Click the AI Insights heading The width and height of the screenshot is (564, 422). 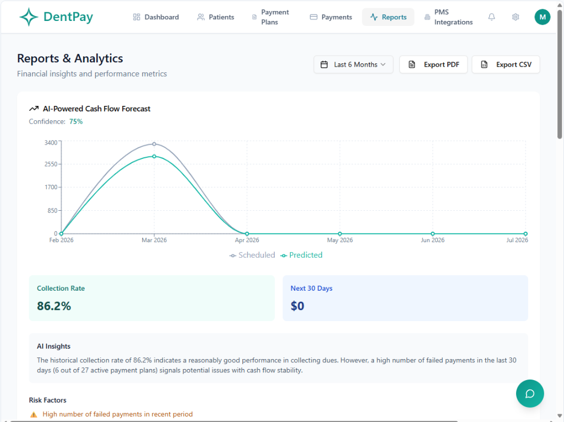click(53, 346)
